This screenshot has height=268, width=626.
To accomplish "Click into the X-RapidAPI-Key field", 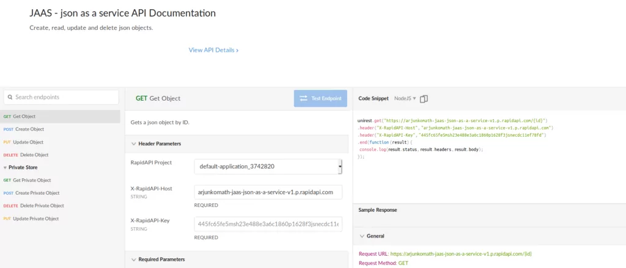I will [268, 224].
